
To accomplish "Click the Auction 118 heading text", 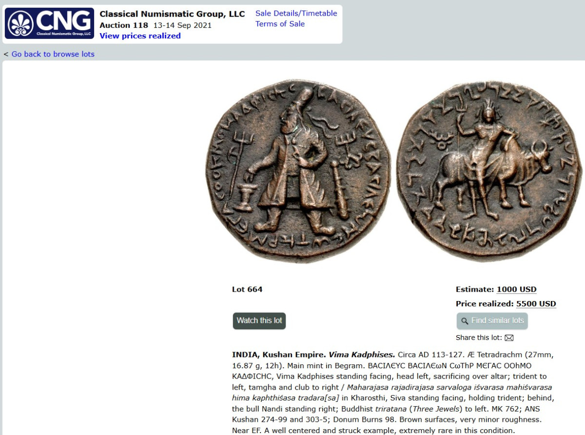I will pos(124,25).
